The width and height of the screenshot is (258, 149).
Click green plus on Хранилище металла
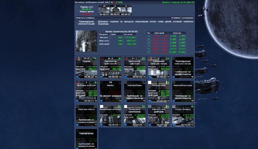[120, 106]
